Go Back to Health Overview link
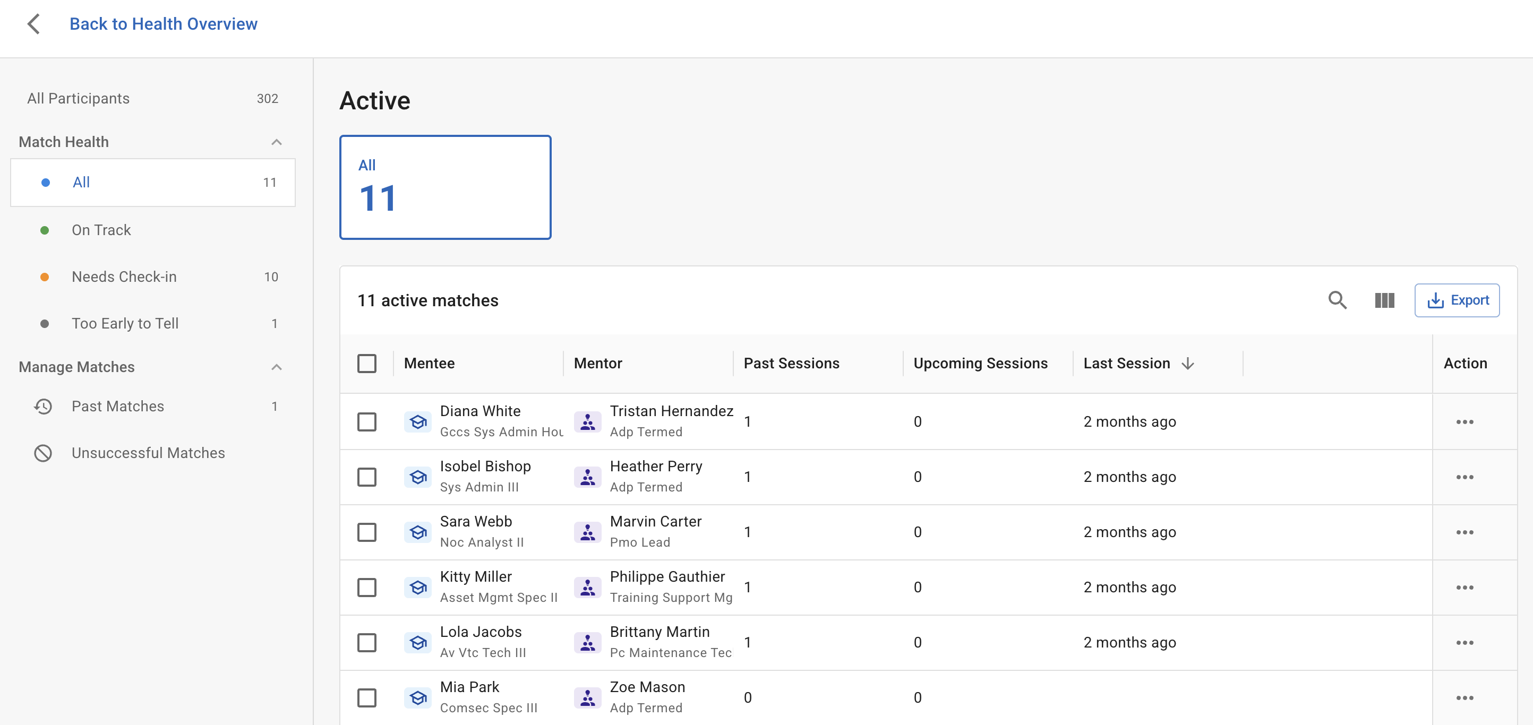Viewport: 1533px width, 725px height. coord(163,24)
